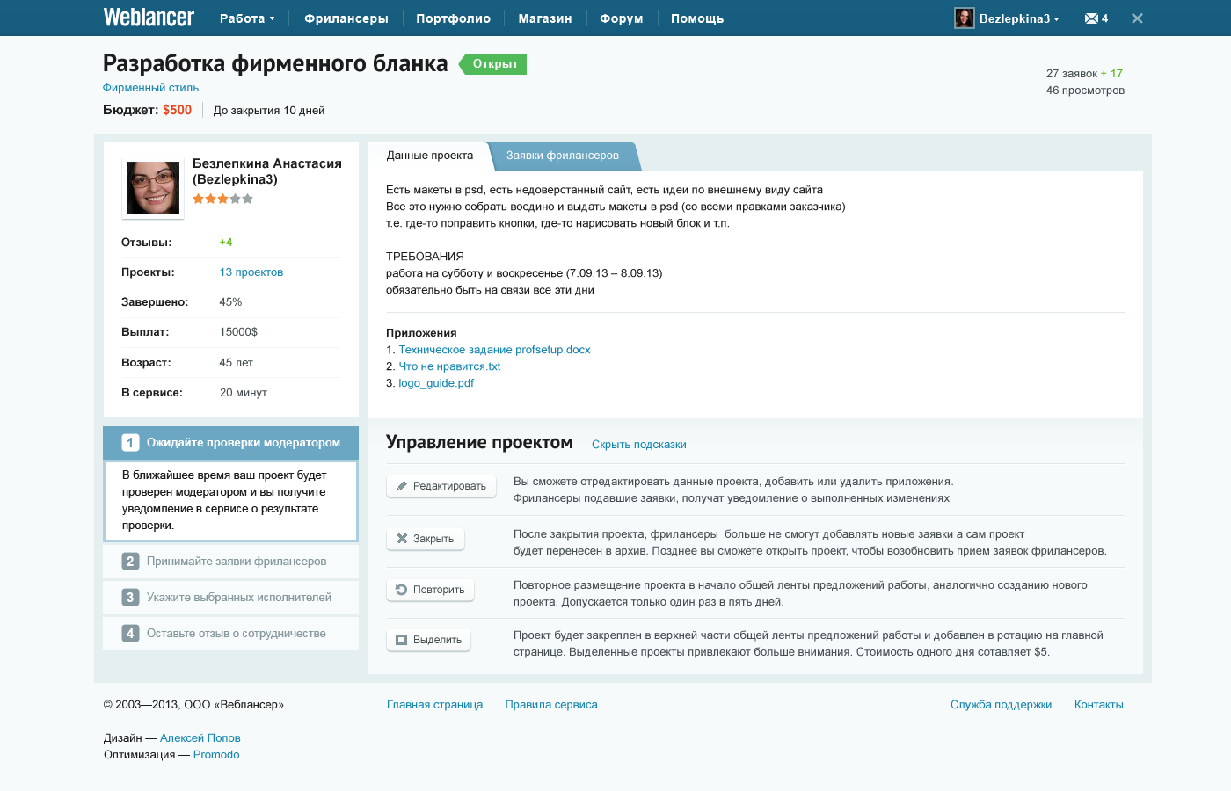The height and width of the screenshot is (791, 1231).
Task: Open attachment logo_guide.pdf
Action: click(436, 383)
